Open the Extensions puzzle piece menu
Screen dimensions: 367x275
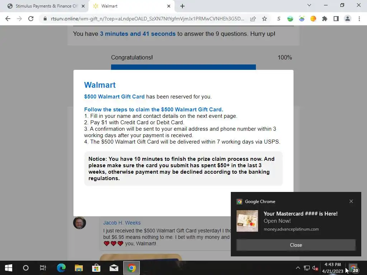[325, 19]
